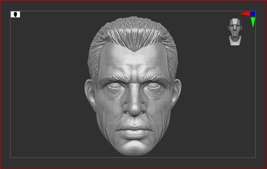The width and height of the screenshot is (267, 169).
Task: Click the silhouette thumbnail in the canvas corner
Action: [15, 14]
